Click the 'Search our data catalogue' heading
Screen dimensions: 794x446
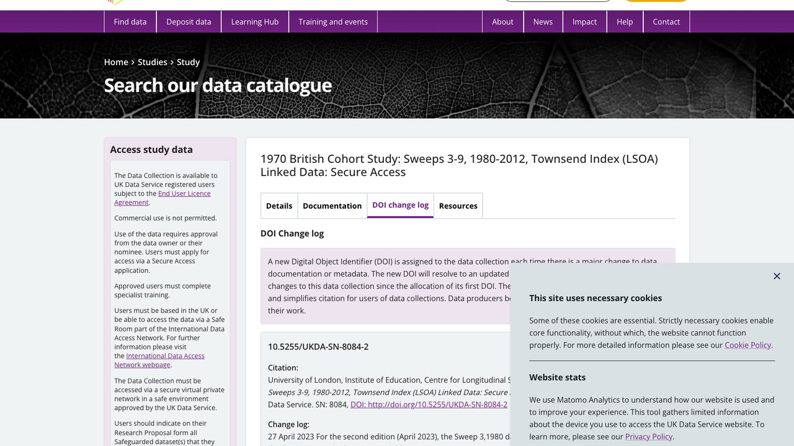[x=218, y=85]
